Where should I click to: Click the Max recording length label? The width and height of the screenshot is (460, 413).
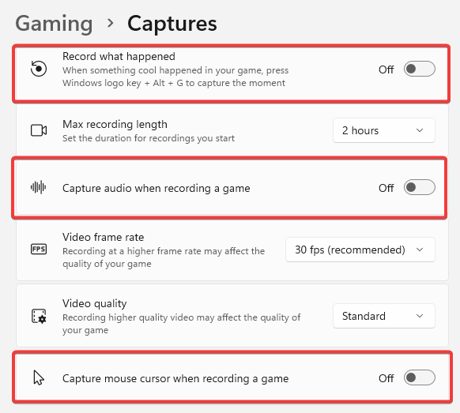[x=115, y=124]
